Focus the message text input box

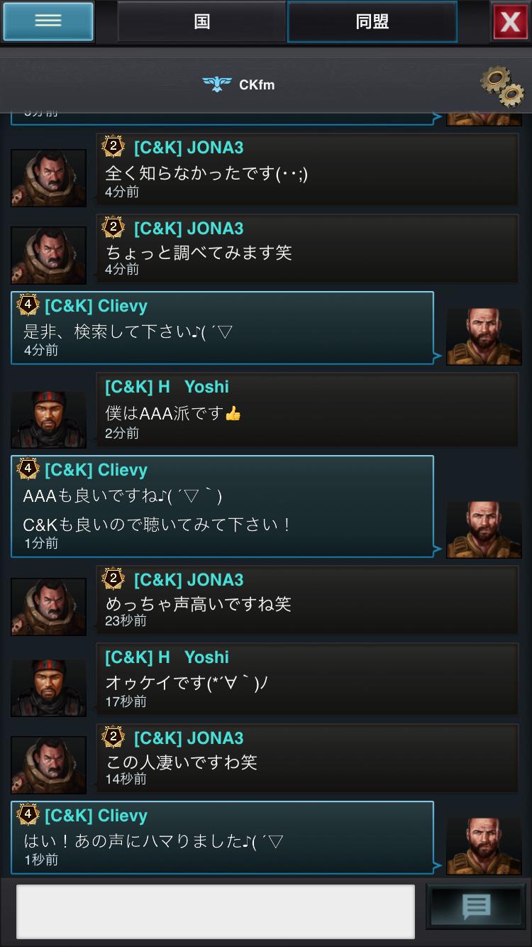(x=216, y=911)
